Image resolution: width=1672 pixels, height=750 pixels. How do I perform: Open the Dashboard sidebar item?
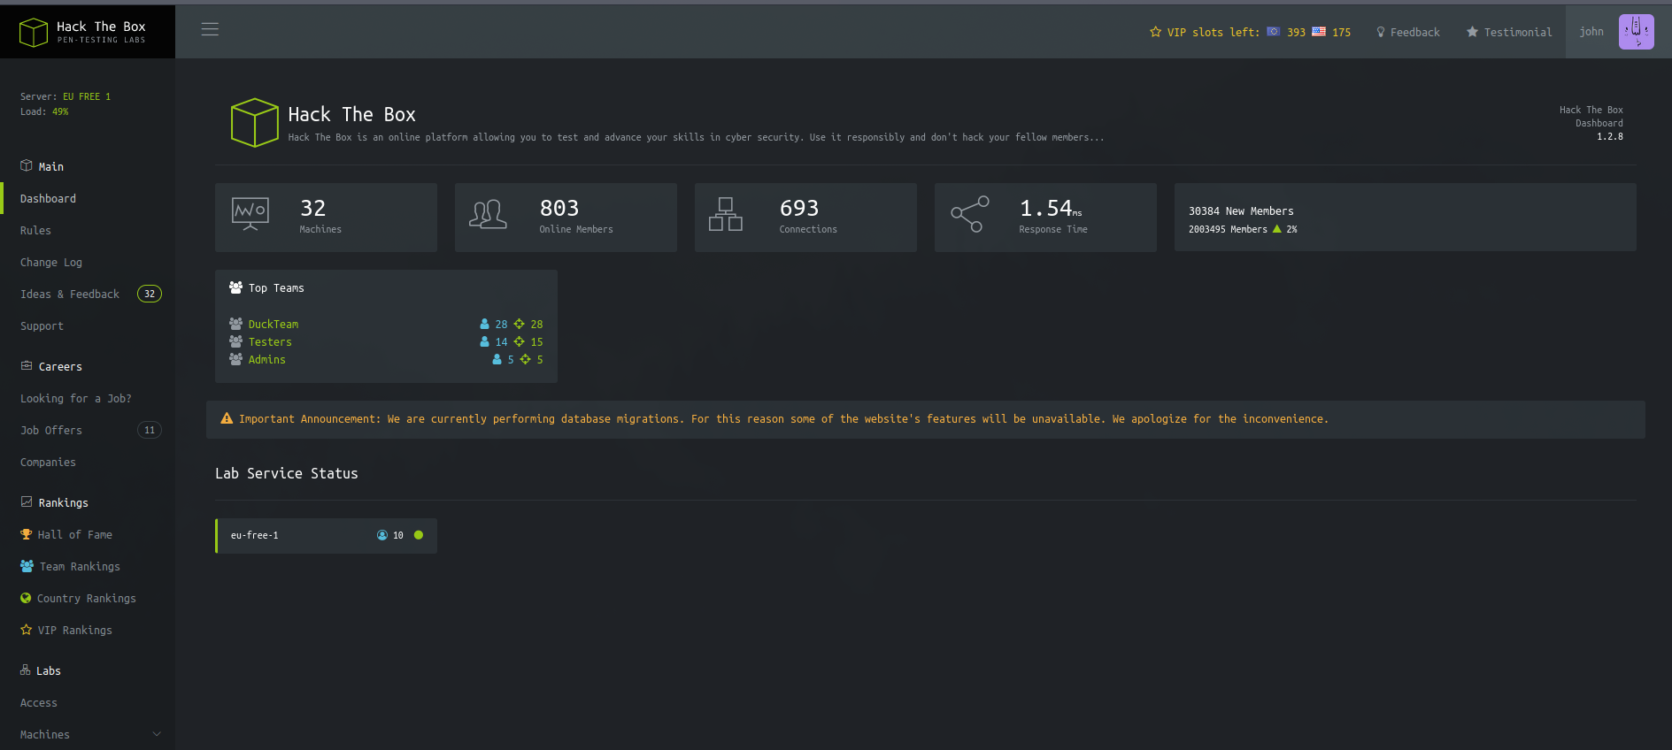click(49, 199)
